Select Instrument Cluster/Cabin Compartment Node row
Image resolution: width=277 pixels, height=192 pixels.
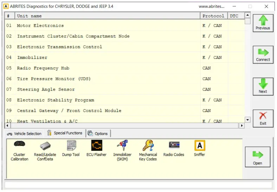coord(125,36)
